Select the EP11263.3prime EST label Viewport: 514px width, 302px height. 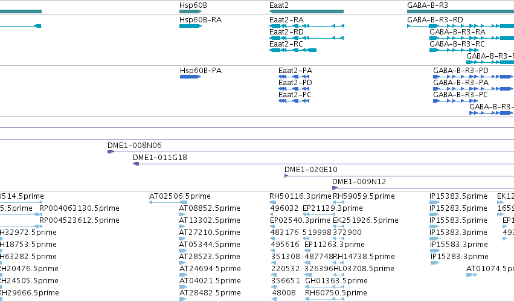[335, 245]
